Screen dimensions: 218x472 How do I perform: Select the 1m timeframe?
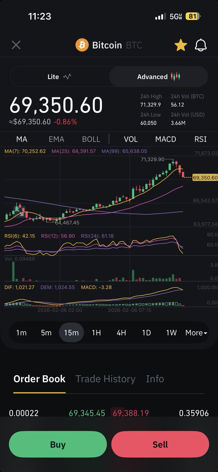click(21, 333)
